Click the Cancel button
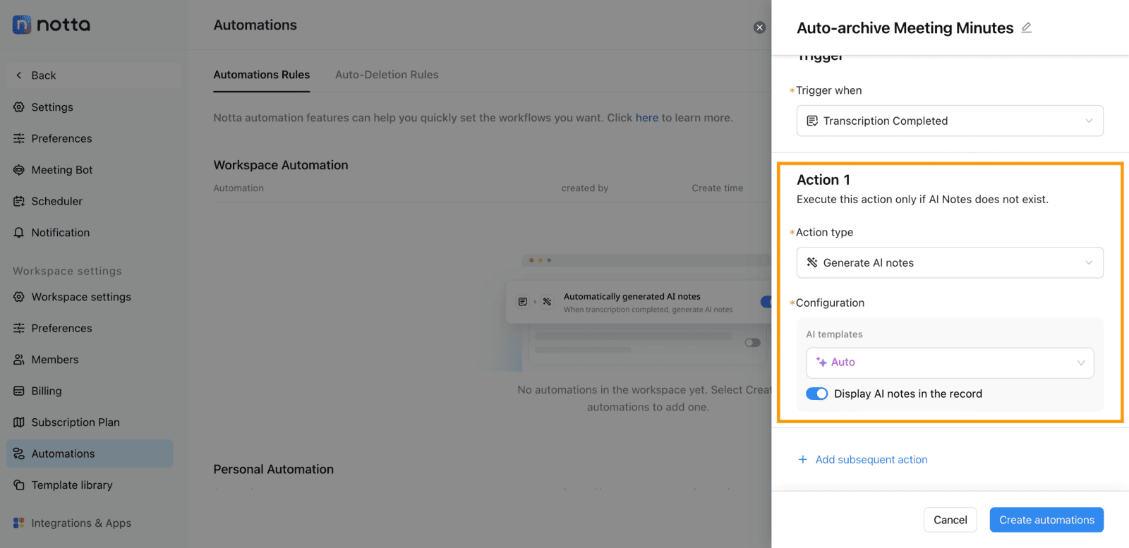Image resolution: width=1129 pixels, height=548 pixels. click(950, 520)
